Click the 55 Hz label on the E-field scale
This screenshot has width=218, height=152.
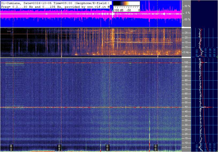click(x=186, y=103)
